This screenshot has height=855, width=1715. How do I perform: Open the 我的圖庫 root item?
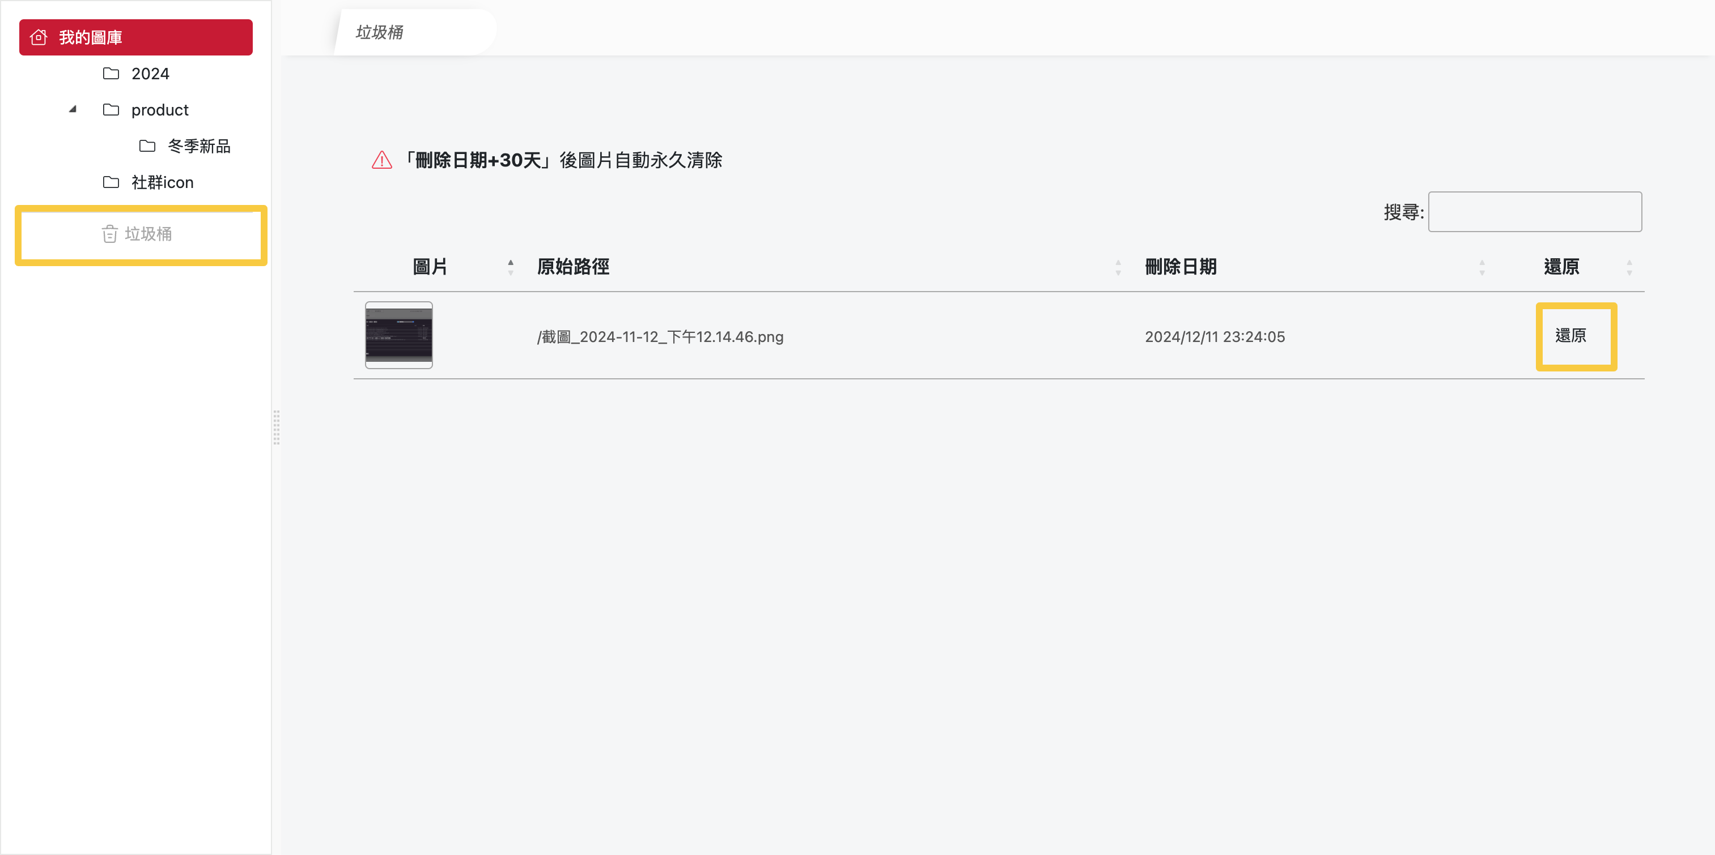tap(136, 37)
